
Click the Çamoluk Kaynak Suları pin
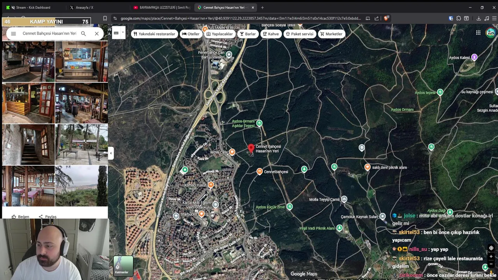pos(382,216)
